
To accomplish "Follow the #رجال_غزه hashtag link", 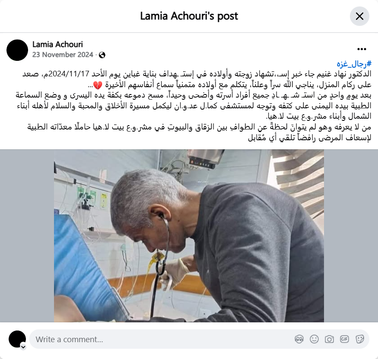I will (x=354, y=64).
